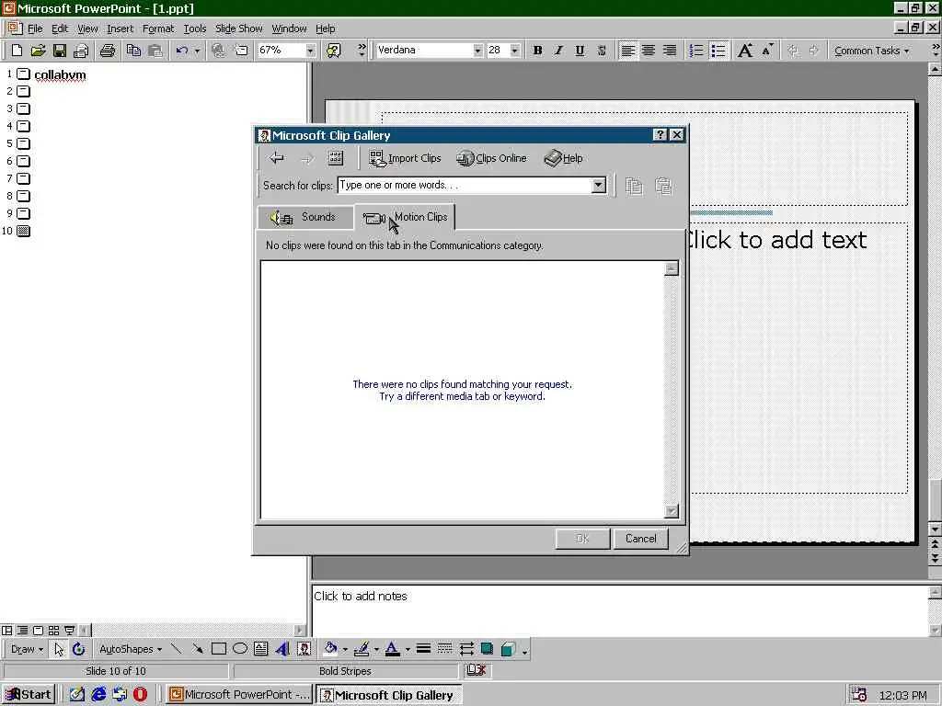The image size is (942, 706).
Task: Select the Text Box tool
Action: click(260, 649)
